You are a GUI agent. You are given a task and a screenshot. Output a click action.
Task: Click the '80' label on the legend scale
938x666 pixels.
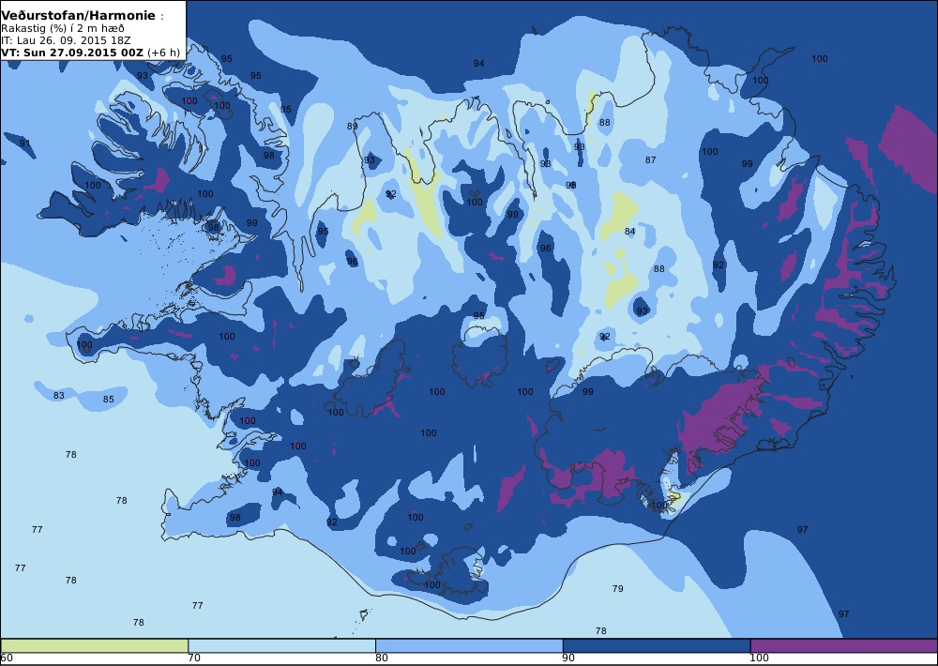tap(382, 658)
